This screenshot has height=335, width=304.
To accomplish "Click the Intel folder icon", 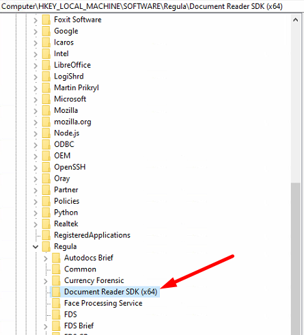I will pos(46,54).
